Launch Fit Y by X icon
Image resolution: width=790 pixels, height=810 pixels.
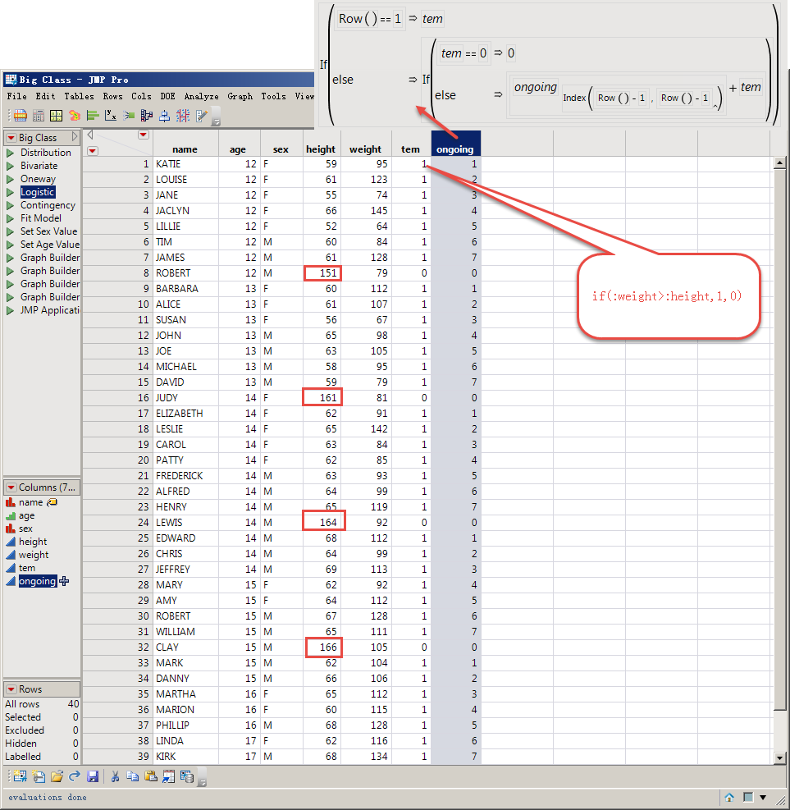click(111, 115)
